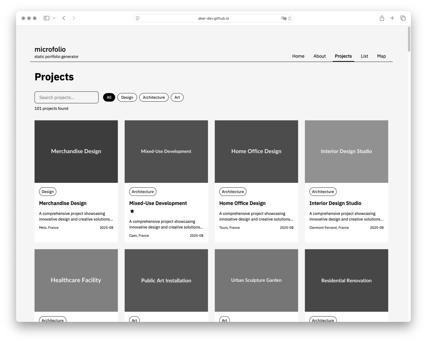Click the translate icon in address bar
This screenshot has width=427, height=343.
point(283,18)
